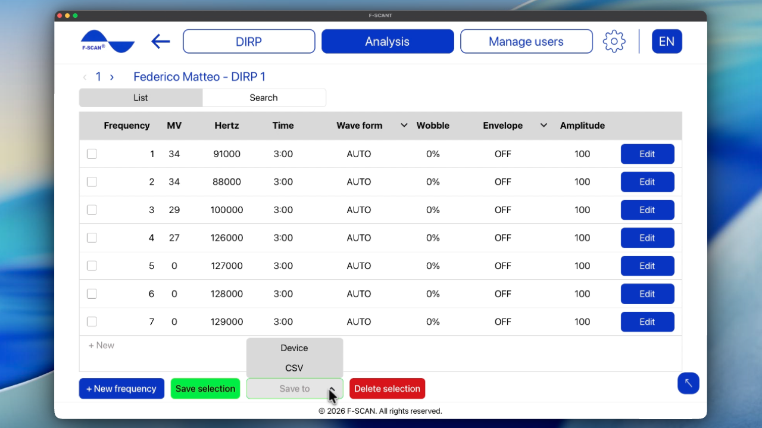Image resolution: width=762 pixels, height=428 pixels.
Task: Click the Wobble column header
Action: (433, 126)
